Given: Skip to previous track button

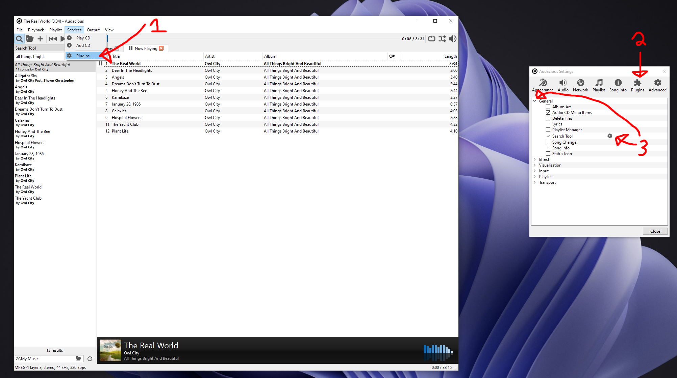Looking at the screenshot, I should click(53, 39).
